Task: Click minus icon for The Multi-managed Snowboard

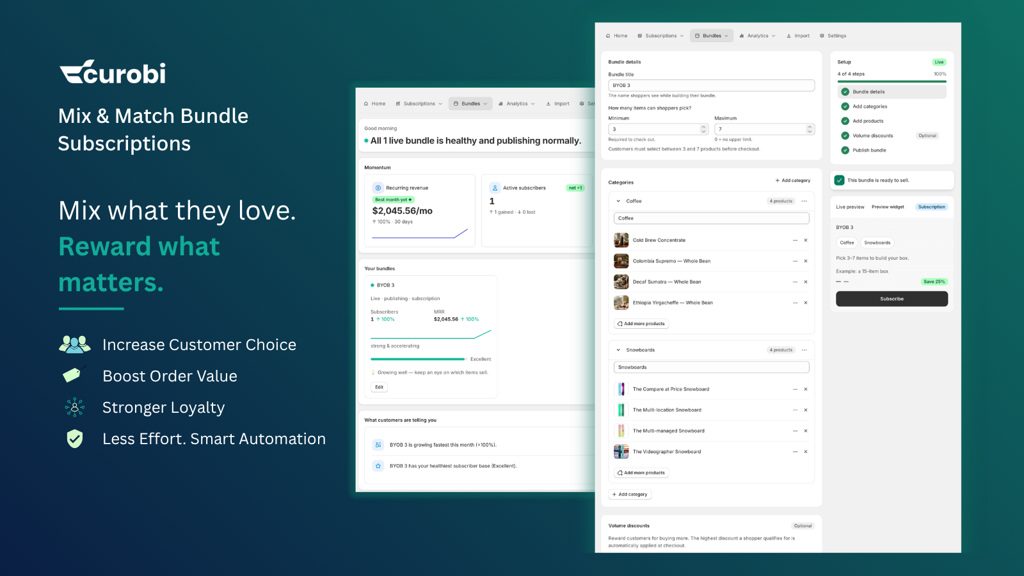Action: point(796,431)
